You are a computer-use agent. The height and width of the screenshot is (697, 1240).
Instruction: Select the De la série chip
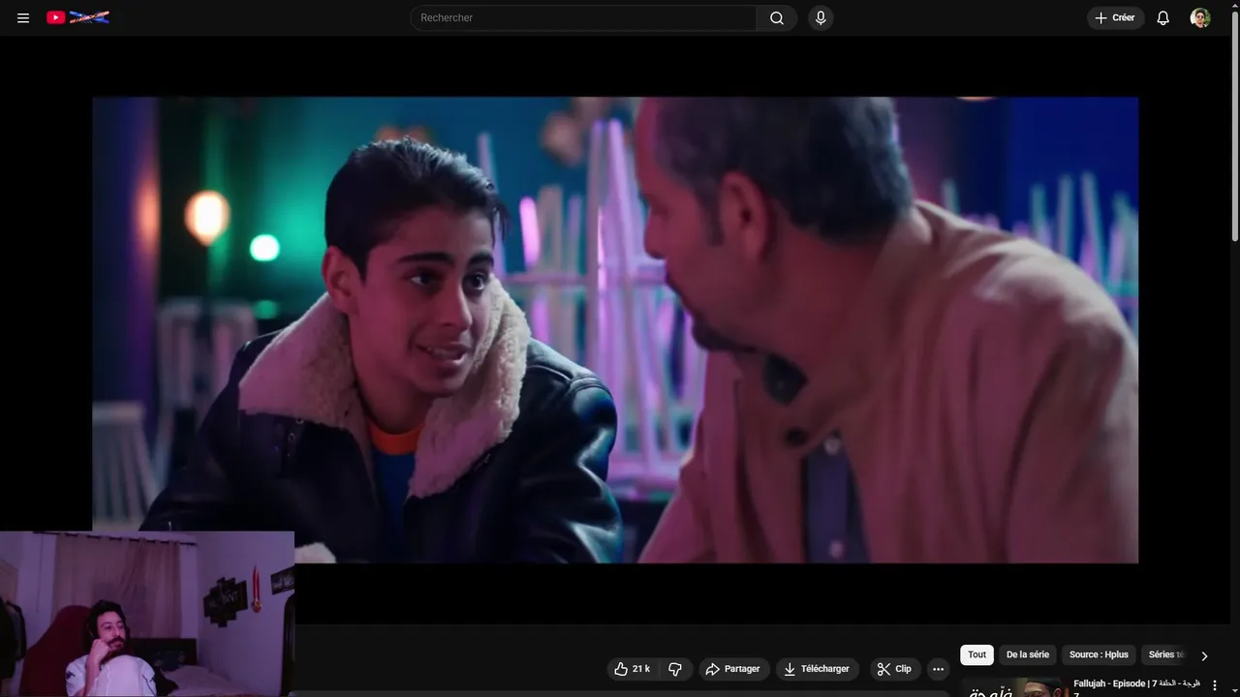pos(1028,654)
